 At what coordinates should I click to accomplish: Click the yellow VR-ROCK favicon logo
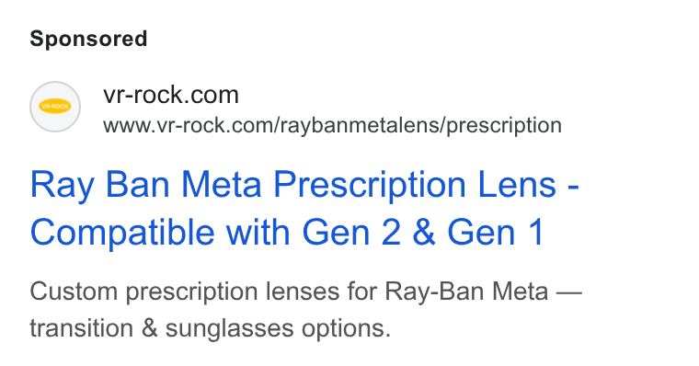coord(55,107)
